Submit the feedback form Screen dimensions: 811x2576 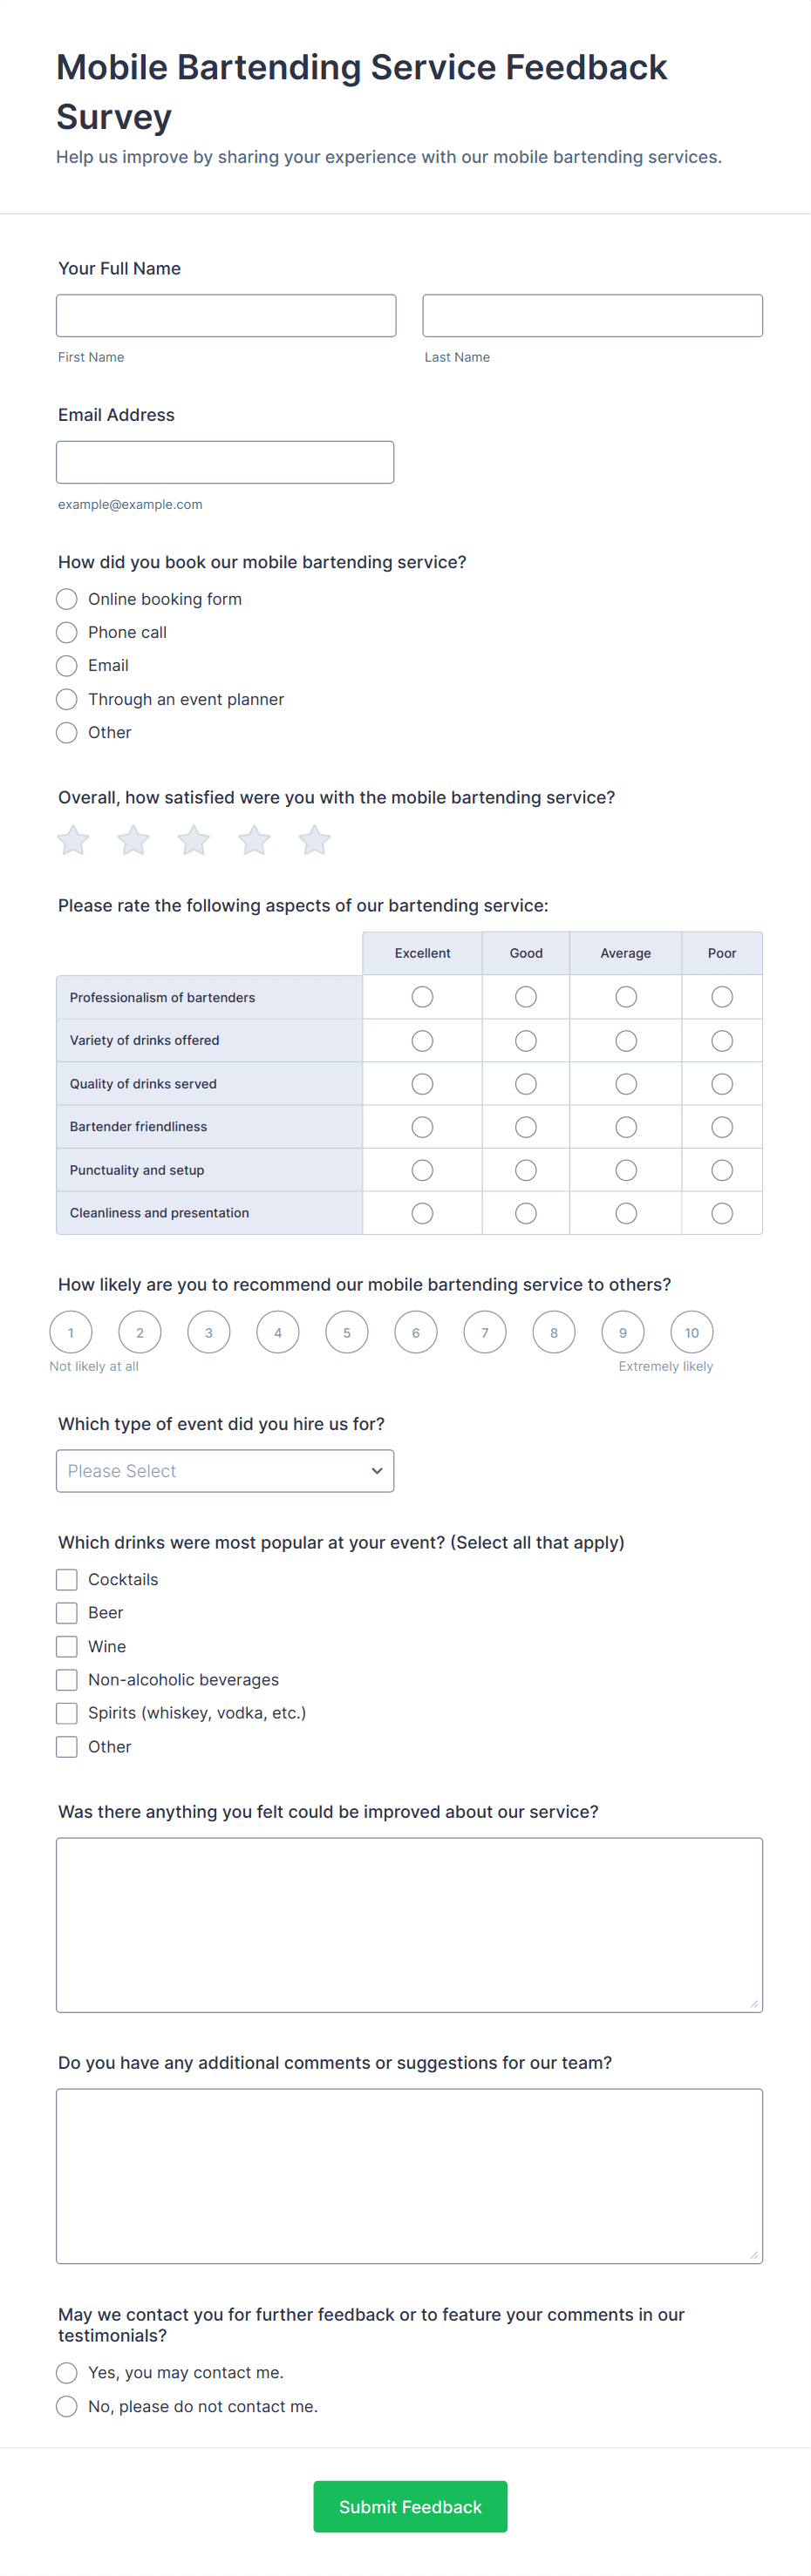tap(410, 2506)
